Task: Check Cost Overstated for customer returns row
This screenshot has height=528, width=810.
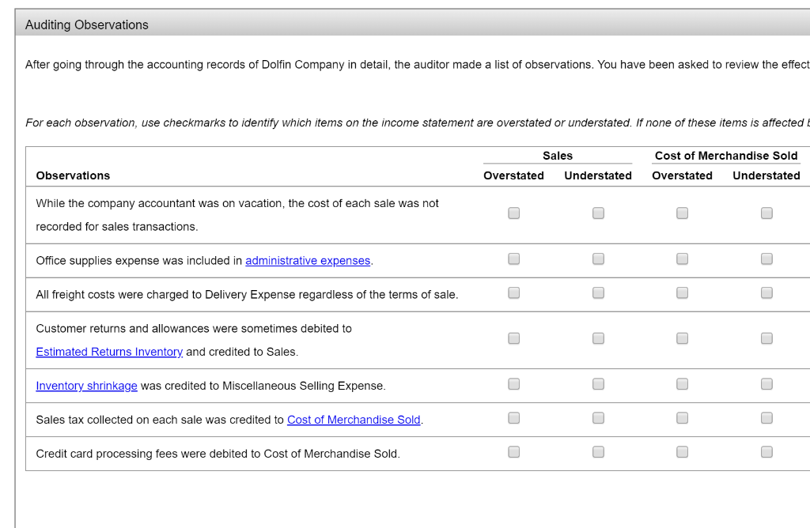Action: tap(683, 338)
